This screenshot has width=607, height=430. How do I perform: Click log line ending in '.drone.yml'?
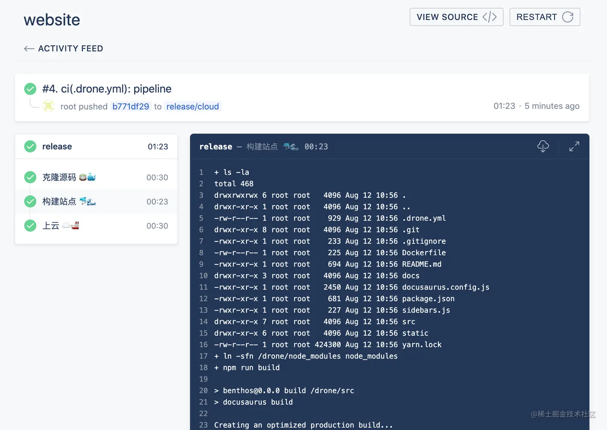click(x=330, y=218)
